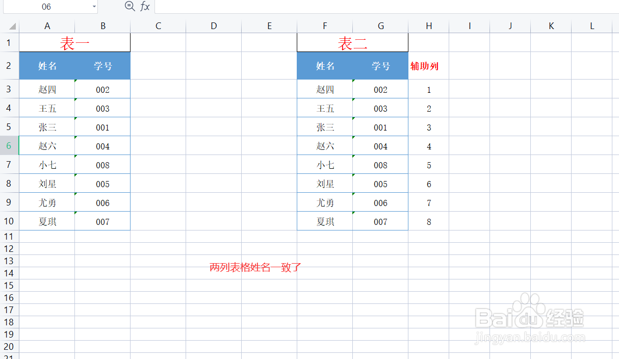The height and width of the screenshot is (359, 619).
Task: Select column F header
Action: [325, 25]
